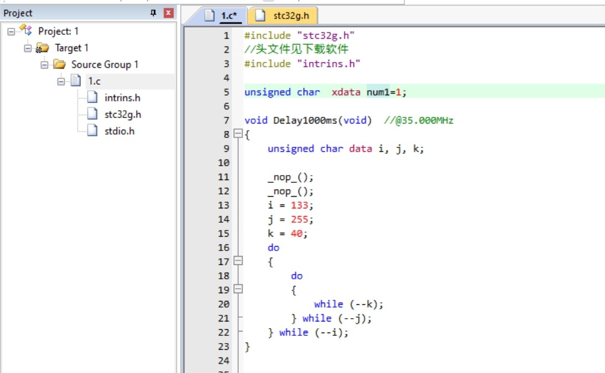Click the data keyword on line 9
This screenshot has height=373, width=605.
coord(360,149)
